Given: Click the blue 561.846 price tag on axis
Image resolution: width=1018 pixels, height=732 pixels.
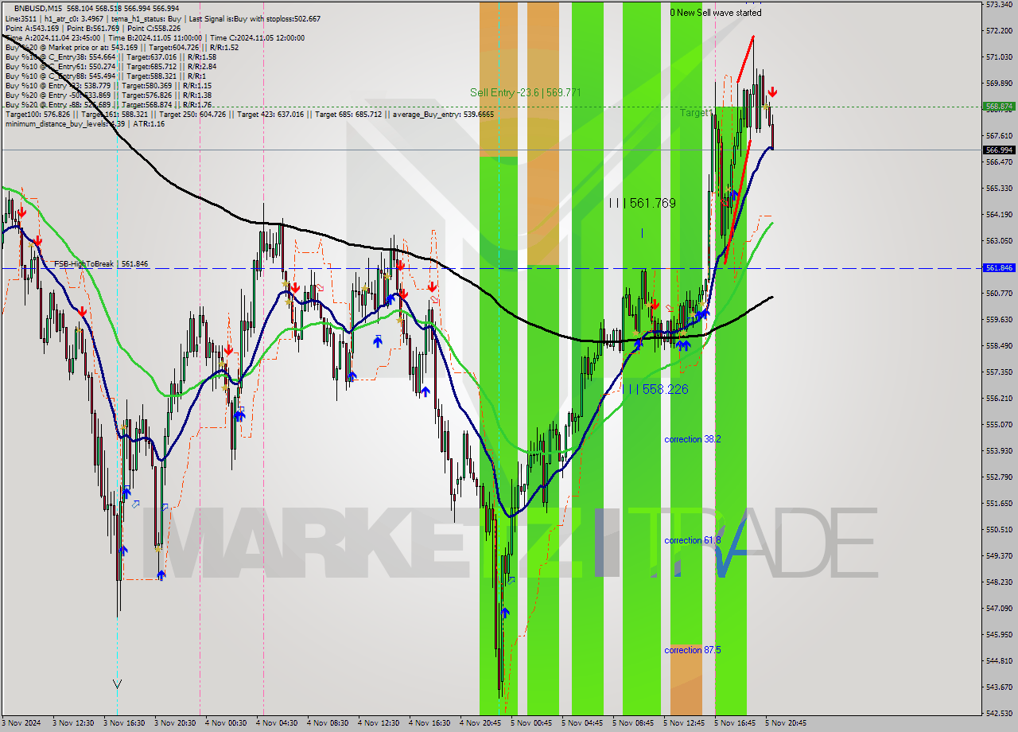Looking at the screenshot, I should click(999, 268).
